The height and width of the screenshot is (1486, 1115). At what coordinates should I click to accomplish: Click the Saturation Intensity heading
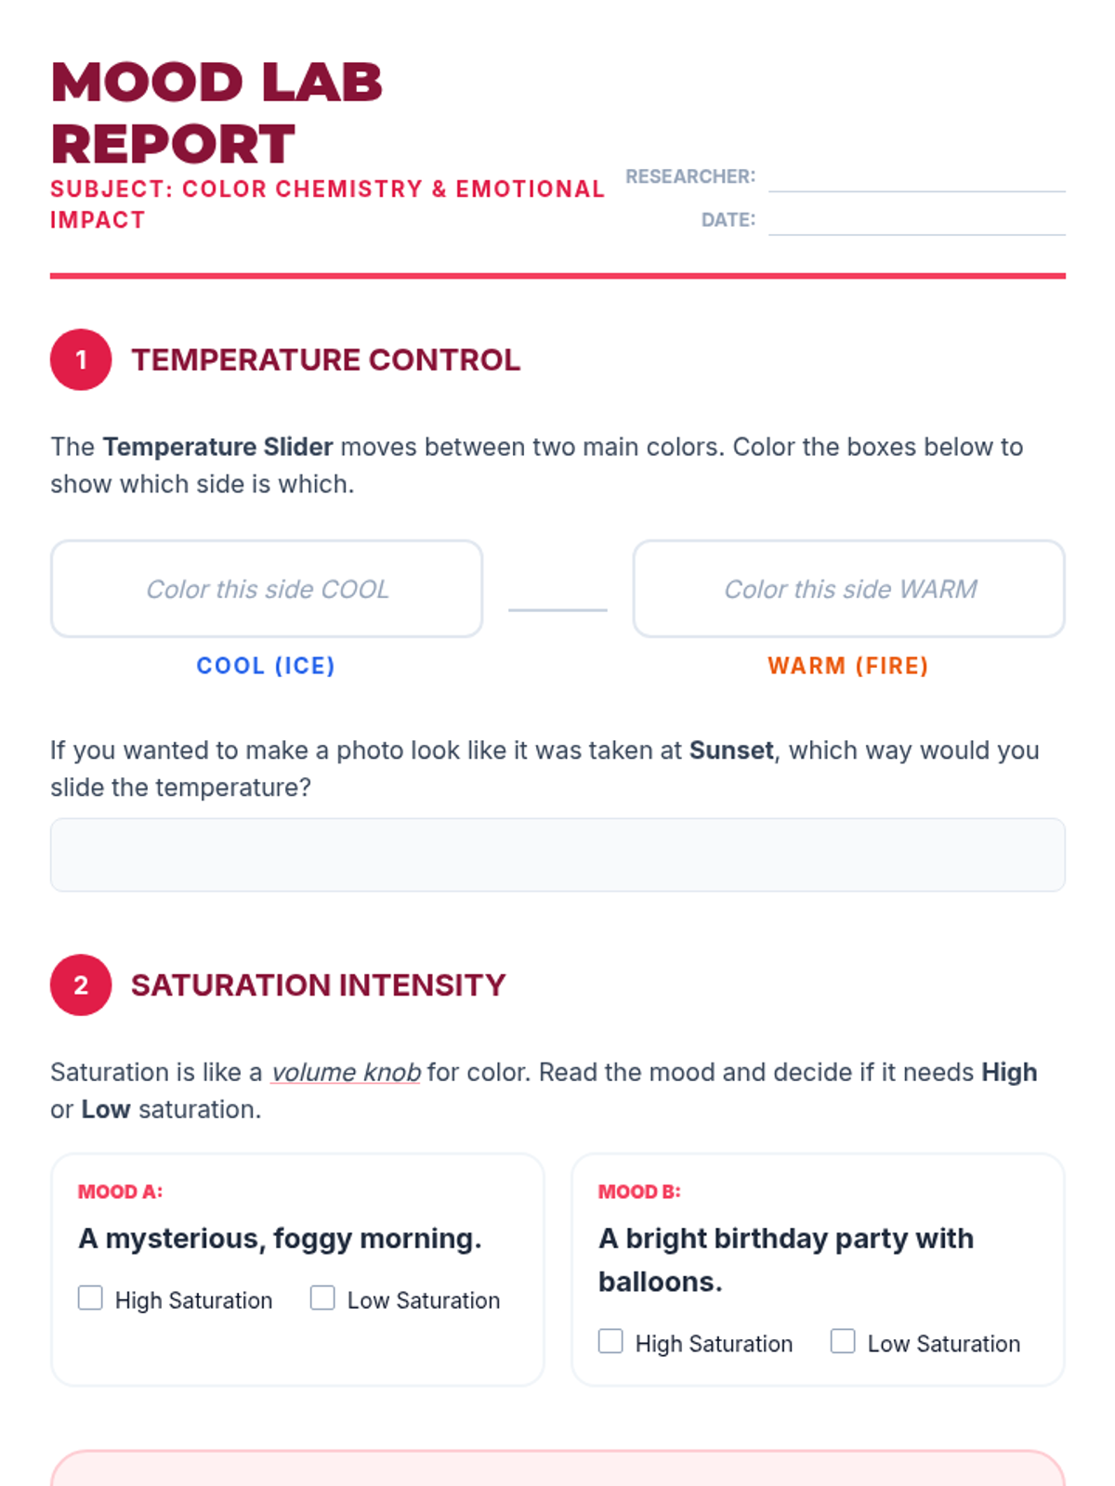point(319,984)
